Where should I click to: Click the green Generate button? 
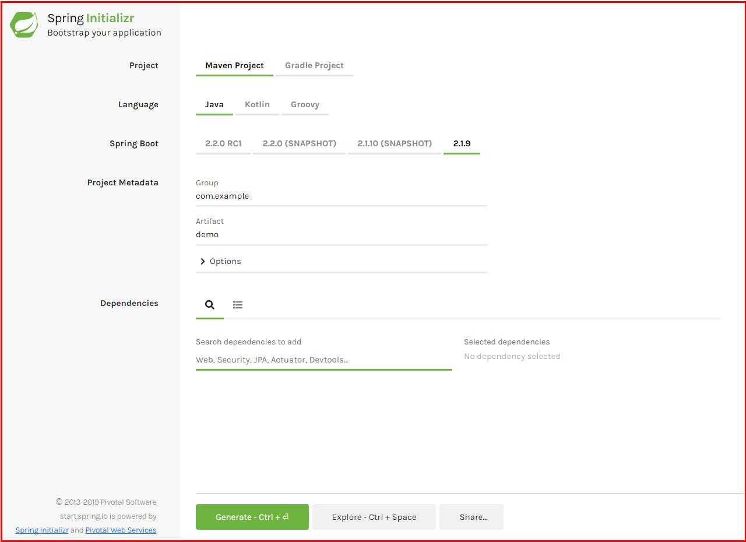(252, 517)
